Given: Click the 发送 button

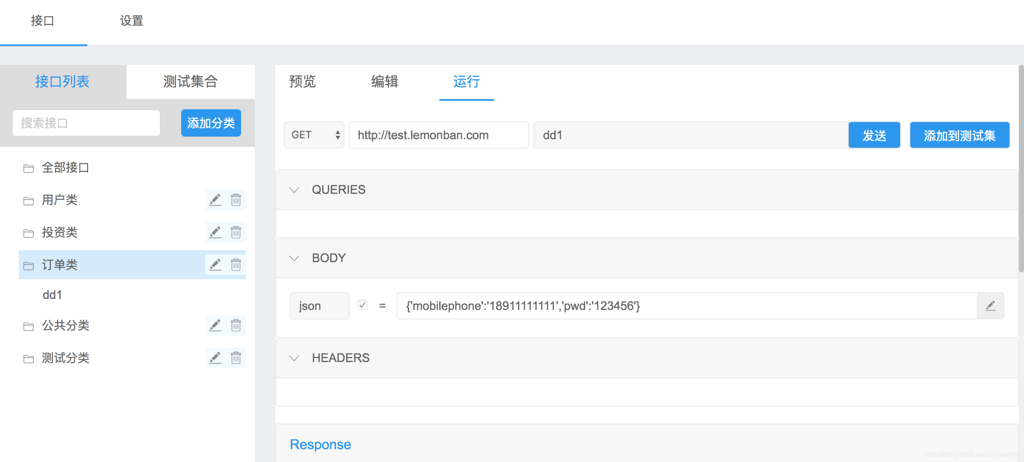Looking at the screenshot, I should click(874, 135).
